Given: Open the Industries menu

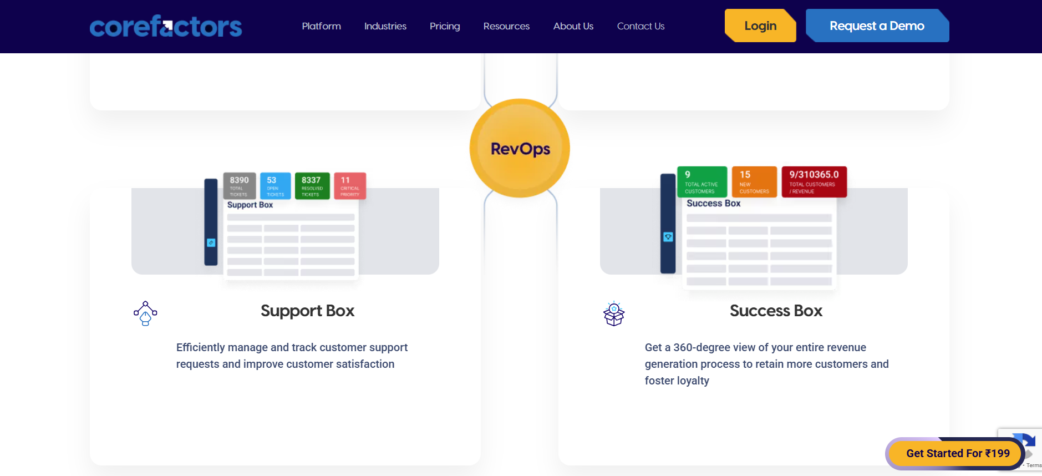Looking at the screenshot, I should pyautogui.click(x=385, y=26).
